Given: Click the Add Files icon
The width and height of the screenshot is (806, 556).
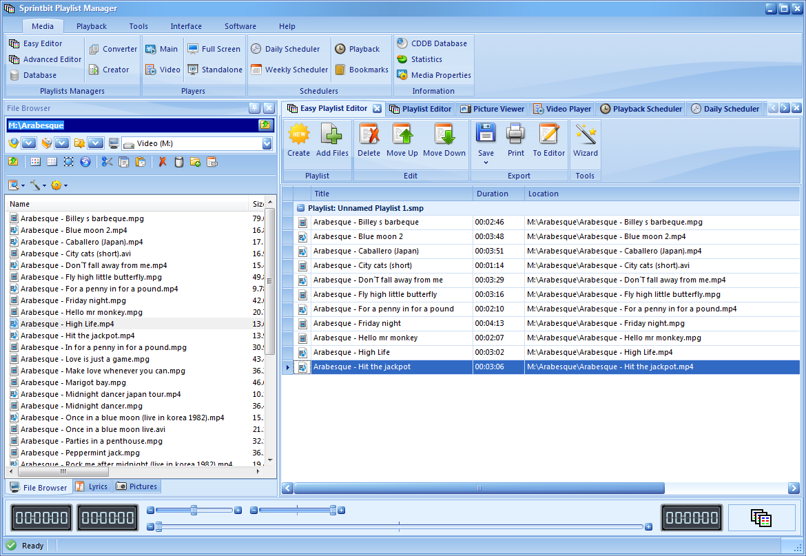Looking at the screenshot, I should pos(332,134).
